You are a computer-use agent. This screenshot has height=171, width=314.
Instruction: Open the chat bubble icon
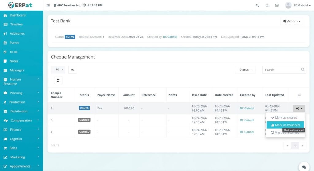tap(304, 167)
